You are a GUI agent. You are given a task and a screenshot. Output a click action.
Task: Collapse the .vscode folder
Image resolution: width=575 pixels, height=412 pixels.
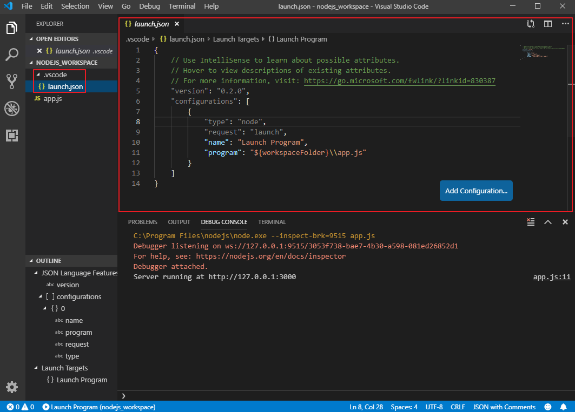[x=38, y=75]
